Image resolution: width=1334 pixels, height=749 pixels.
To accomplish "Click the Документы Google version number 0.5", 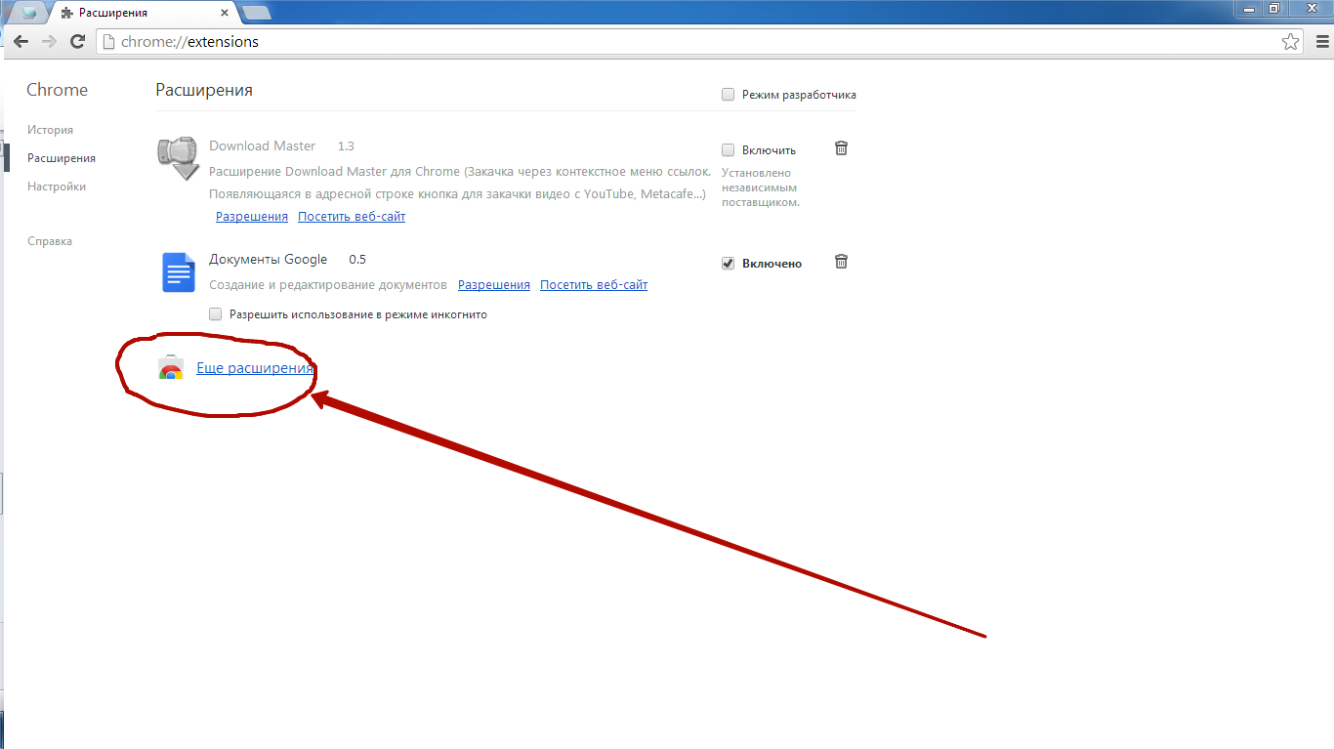I will (x=357, y=260).
